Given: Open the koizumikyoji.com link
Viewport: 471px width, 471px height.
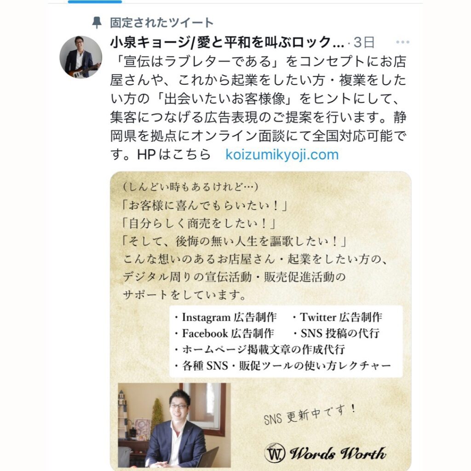Looking at the screenshot, I should 282,155.
